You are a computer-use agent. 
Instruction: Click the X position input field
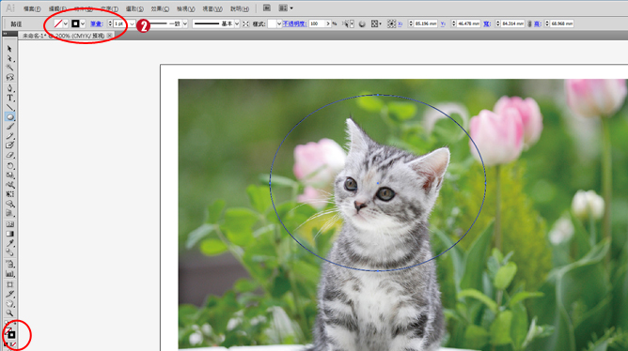(x=426, y=24)
